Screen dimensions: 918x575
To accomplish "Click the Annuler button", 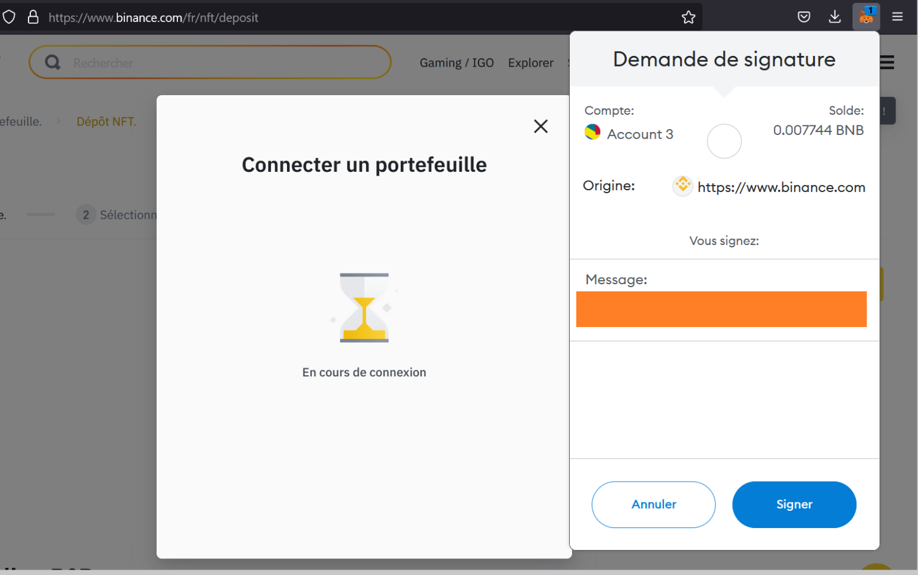I will [653, 504].
